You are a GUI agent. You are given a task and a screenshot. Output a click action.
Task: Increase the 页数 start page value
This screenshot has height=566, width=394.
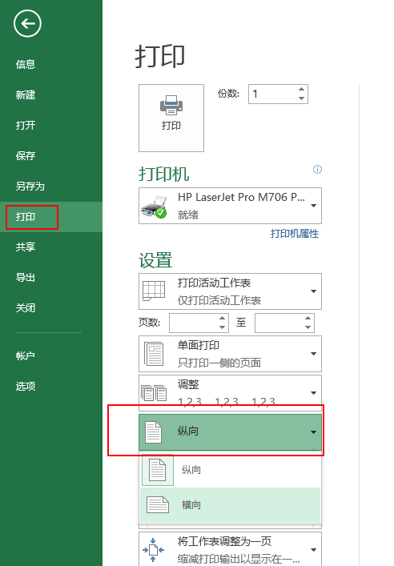click(x=223, y=319)
